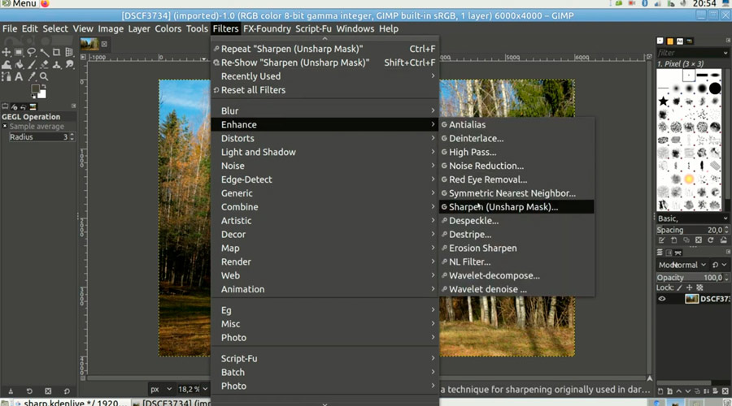Open Firefox from the top panel

[45, 4]
